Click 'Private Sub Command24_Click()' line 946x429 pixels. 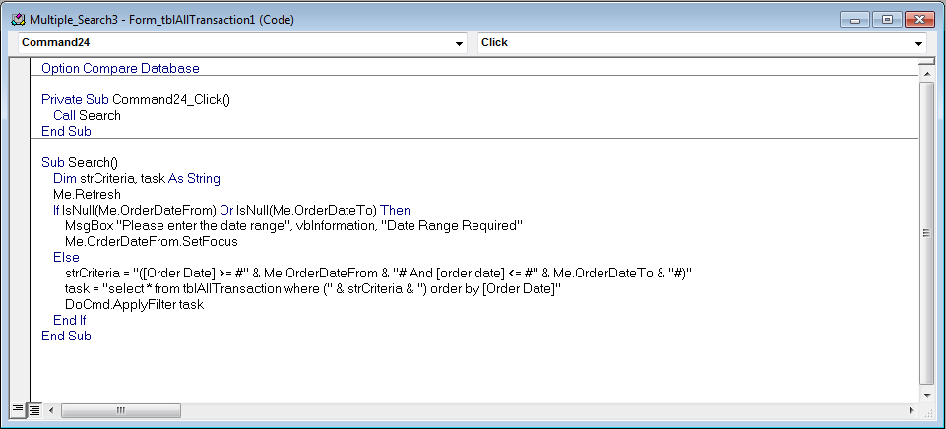coord(136,99)
